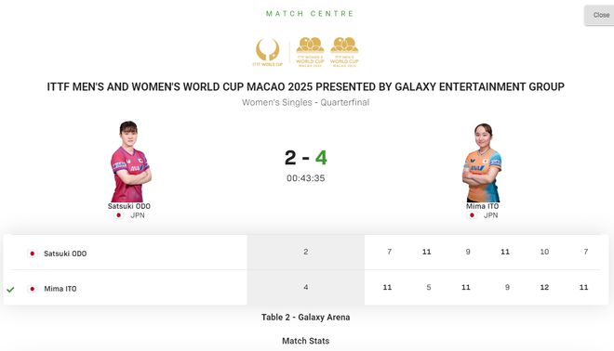This screenshot has width=614, height=351.
Task: Click Japan flag under Mima ITO photo
Action: (x=472, y=215)
